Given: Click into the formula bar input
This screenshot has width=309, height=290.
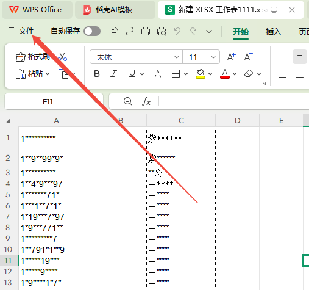Looking at the screenshot, I should (x=233, y=101).
